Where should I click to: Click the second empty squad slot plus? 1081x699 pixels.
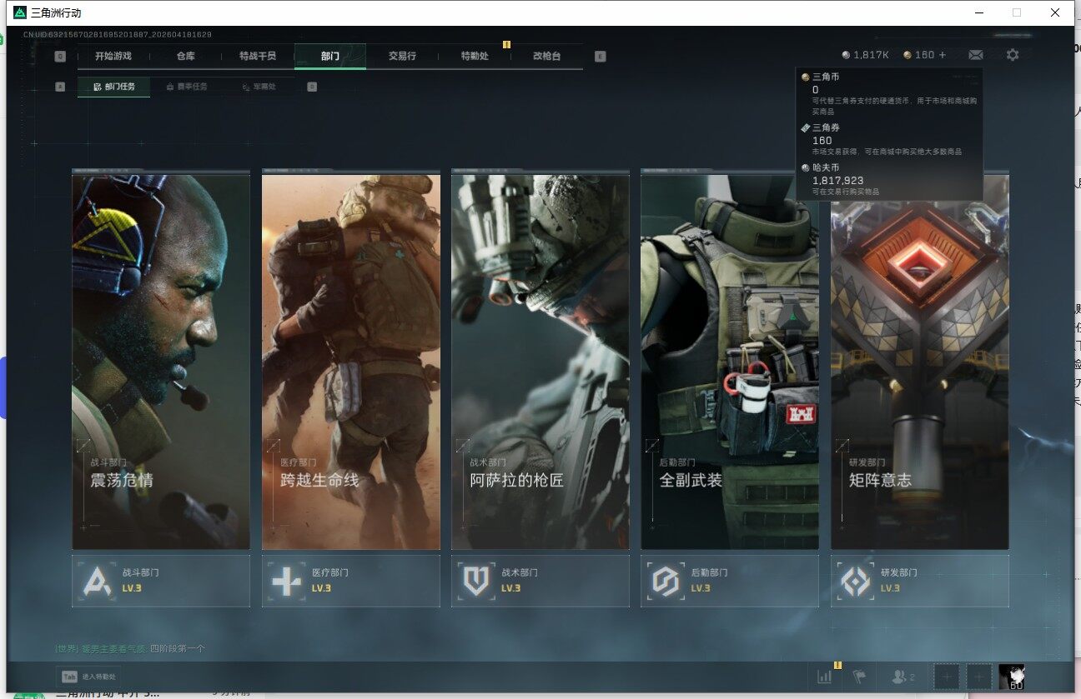(979, 677)
